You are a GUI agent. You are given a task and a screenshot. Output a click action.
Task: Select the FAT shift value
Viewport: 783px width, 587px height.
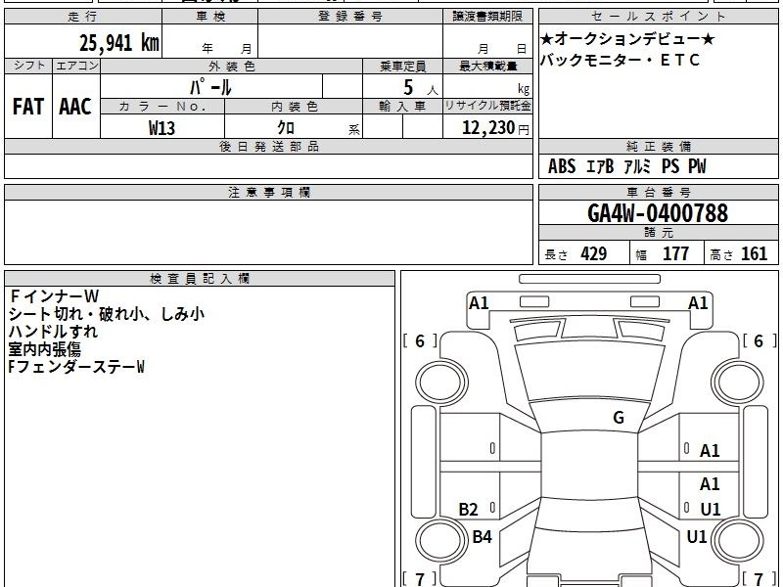tap(28, 107)
